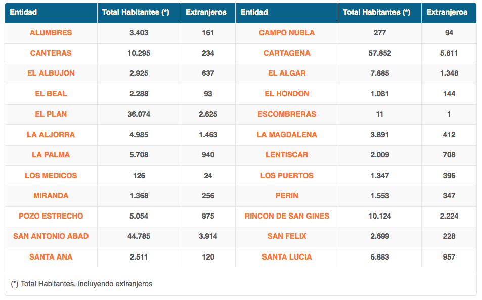
Task: Open CAMPO NUBLA entity link
Action: pos(287,33)
